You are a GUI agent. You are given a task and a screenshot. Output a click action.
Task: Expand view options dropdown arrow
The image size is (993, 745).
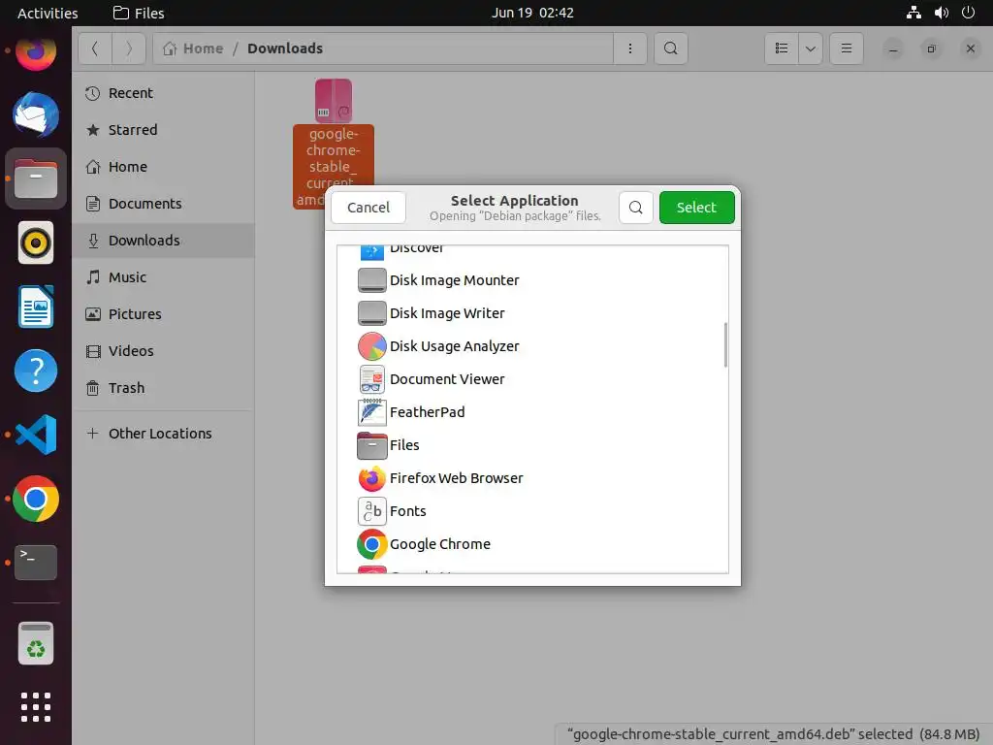point(811,49)
